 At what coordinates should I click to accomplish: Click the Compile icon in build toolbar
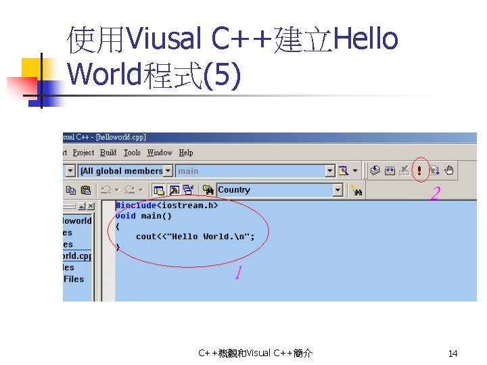click(375, 170)
